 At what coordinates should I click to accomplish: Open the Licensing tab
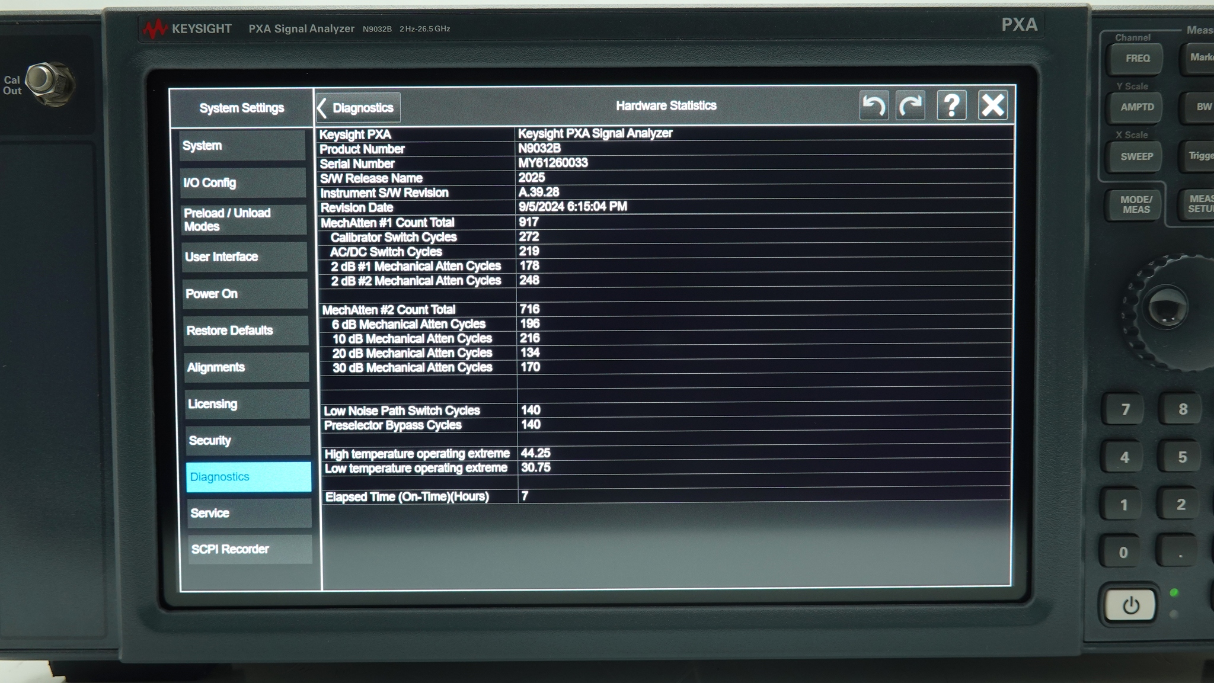pos(247,404)
